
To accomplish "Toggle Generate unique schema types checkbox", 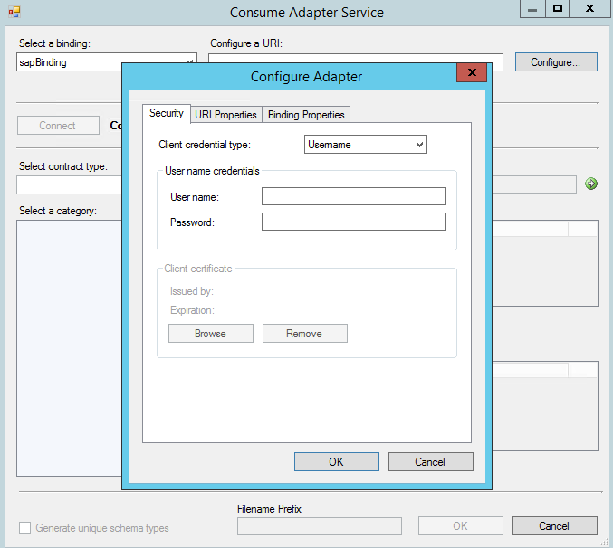I will [25, 528].
